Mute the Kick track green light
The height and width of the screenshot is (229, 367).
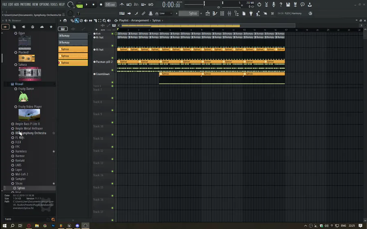113,34
